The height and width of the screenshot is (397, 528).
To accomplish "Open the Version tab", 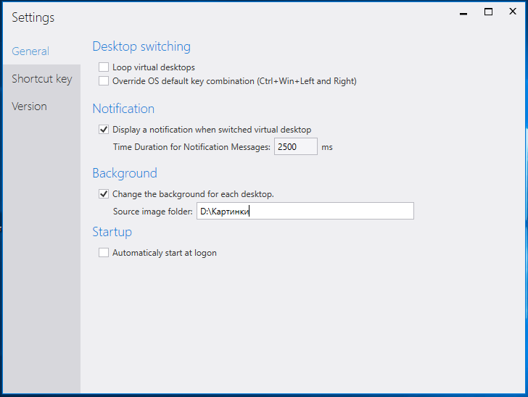I will [29, 106].
